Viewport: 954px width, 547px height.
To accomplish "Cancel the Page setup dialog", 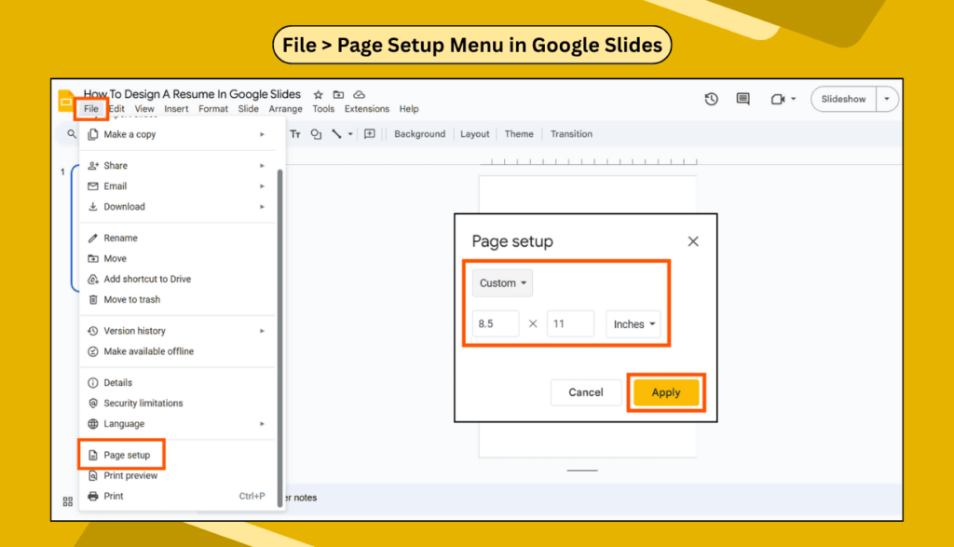I will coord(586,392).
